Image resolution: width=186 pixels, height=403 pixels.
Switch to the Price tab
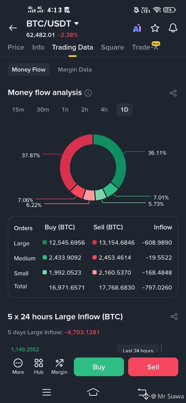(x=16, y=47)
